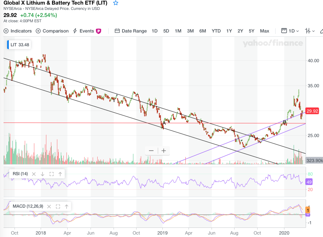Move the MACD panel up
Viewport: 323px width, 237px height.
[x=67, y=207]
